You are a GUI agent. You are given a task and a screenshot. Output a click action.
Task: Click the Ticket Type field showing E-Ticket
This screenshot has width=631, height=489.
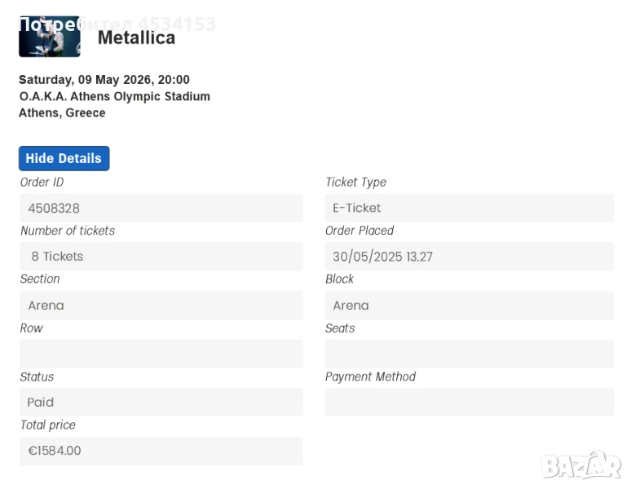[x=469, y=208]
